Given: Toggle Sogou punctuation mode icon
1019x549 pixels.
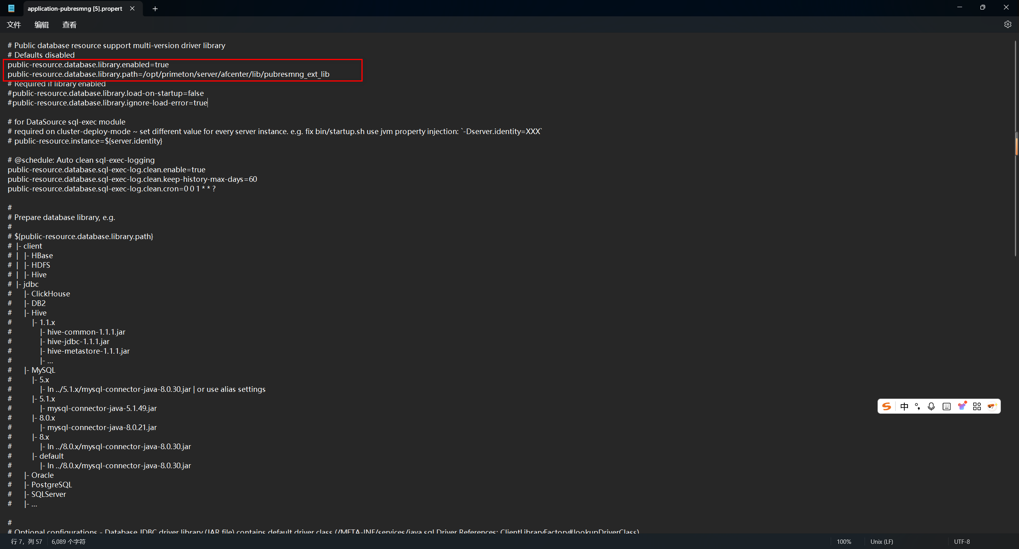Looking at the screenshot, I should coord(917,406).
